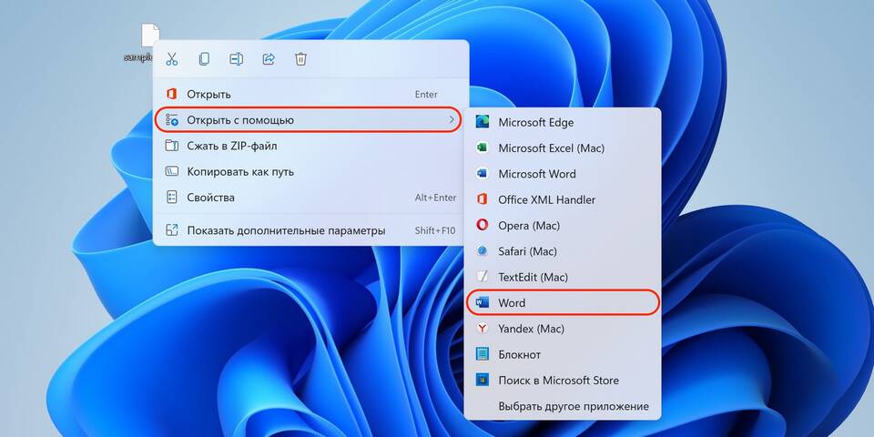Click the Rename icon in context menu
Image resolution: width=874 pixels, height=437 pixels.
pyautogui.click(x=237, y=59)
